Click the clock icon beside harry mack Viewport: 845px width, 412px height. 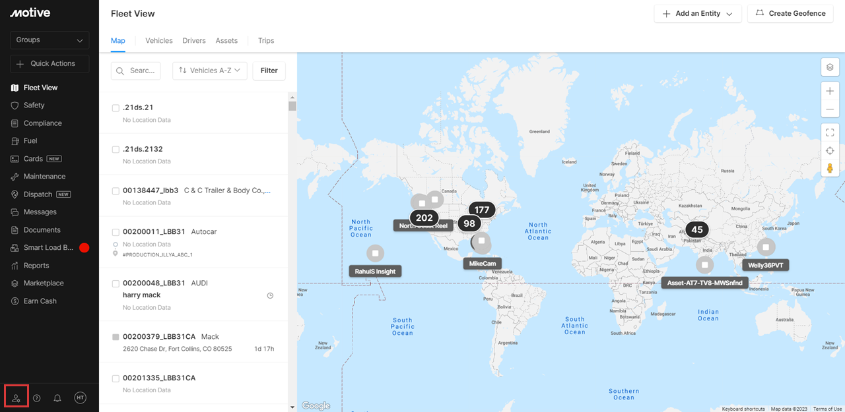(x=270, y=296)
